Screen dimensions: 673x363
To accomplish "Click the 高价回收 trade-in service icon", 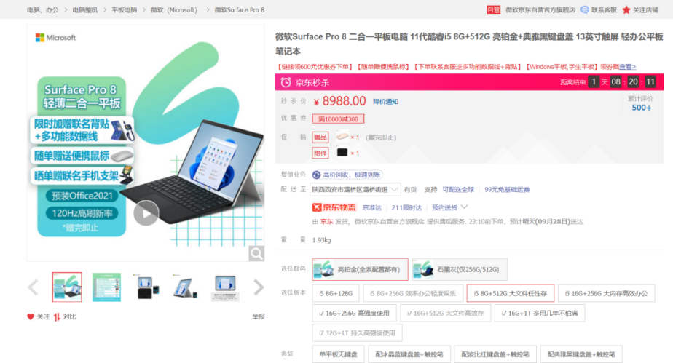I will (x=317, y=175).
